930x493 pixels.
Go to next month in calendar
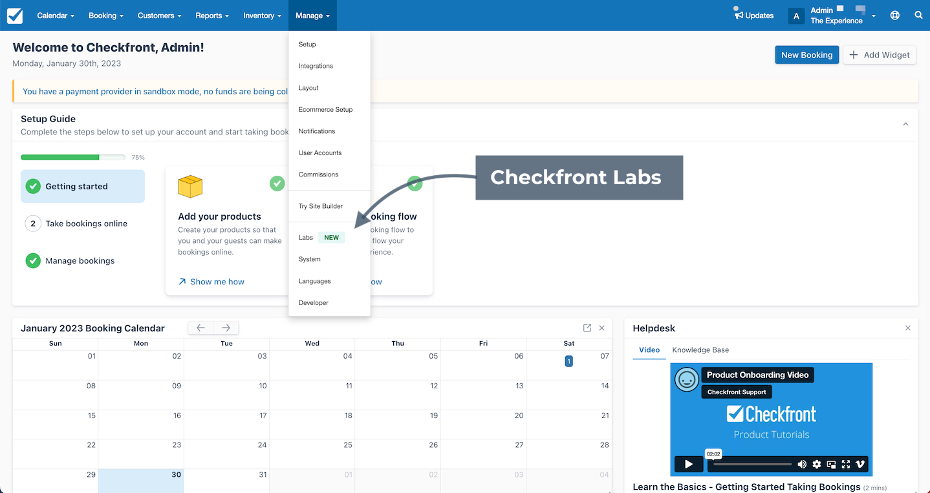click(x=226, y=328)
